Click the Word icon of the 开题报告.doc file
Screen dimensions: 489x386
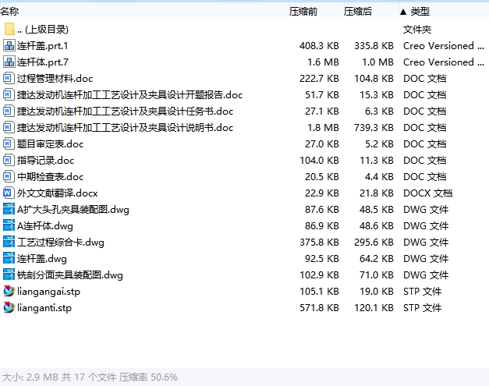pyautogui.click(x=9, y=95)
